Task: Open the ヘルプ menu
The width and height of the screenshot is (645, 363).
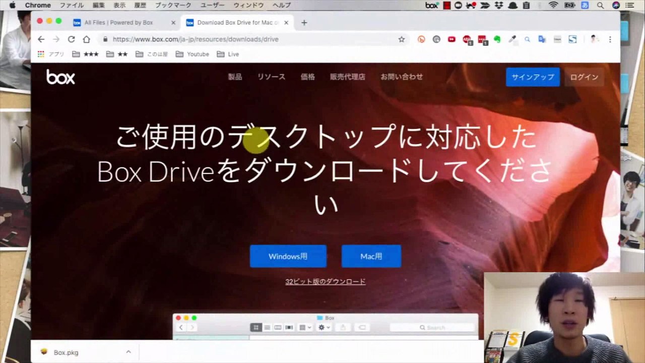Action: (x=282, y=5)
